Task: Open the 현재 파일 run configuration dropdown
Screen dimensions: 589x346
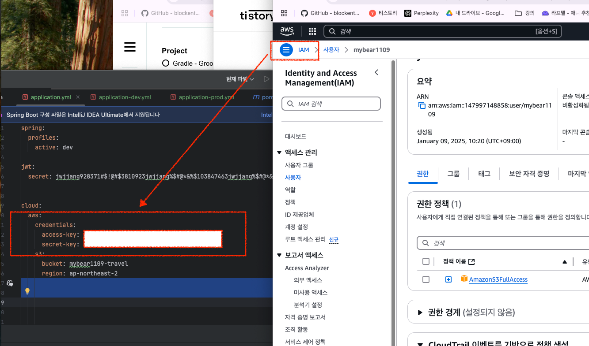Action: (x=240, y=79)
